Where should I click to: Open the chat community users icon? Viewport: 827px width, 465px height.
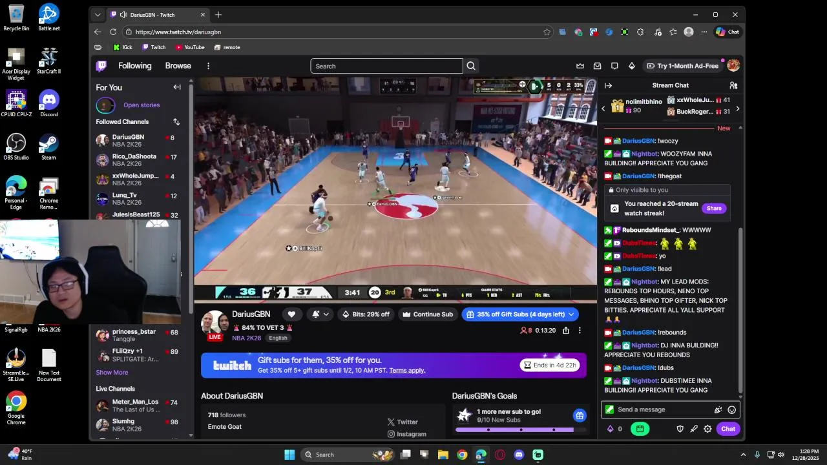[733, 85]
